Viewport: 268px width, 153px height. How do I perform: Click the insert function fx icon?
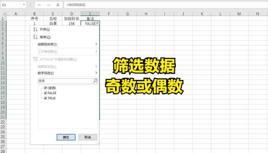[58, 5]
